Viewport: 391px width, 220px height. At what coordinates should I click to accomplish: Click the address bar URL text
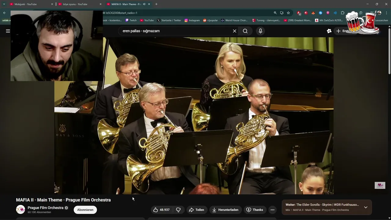120,13
